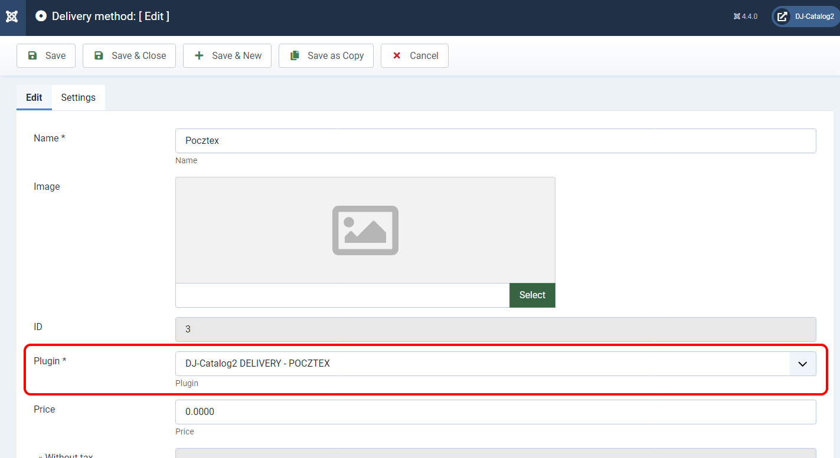Click the Joomla logo icon
Image resolution: width=840 pixels, height=458 pixels.
tap(12, 17)
